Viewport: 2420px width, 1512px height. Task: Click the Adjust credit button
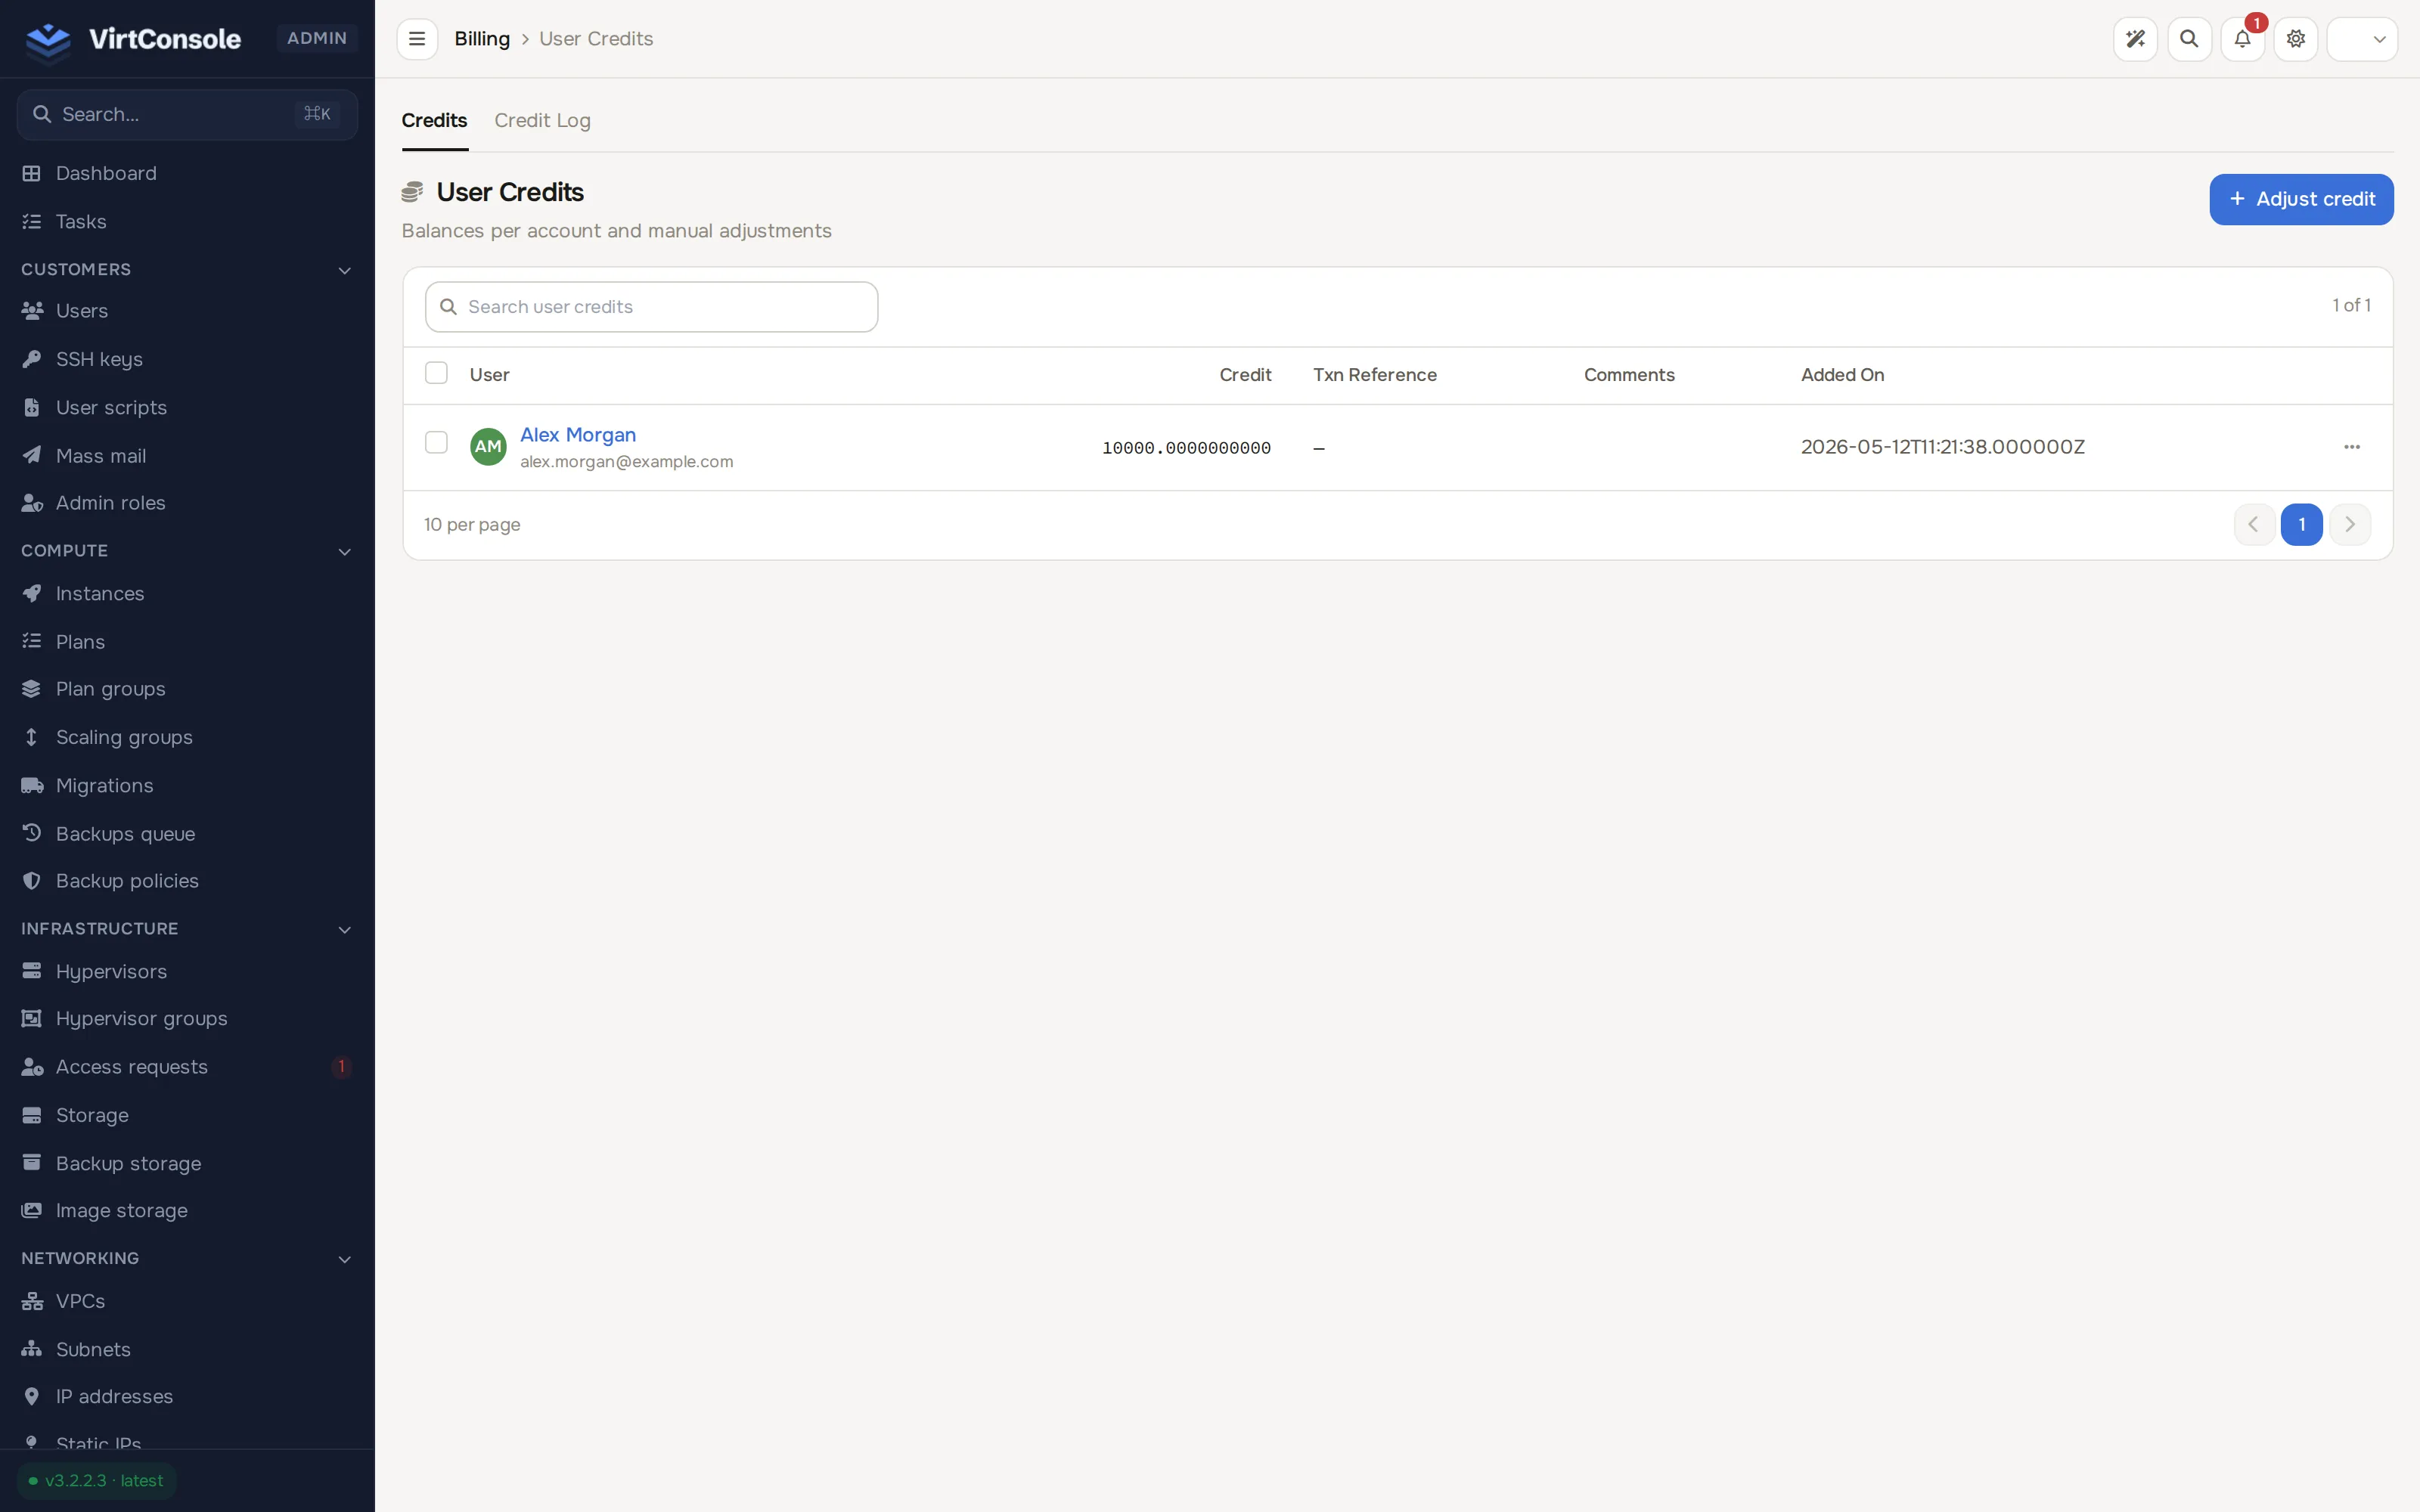(x=2301, y=199)
